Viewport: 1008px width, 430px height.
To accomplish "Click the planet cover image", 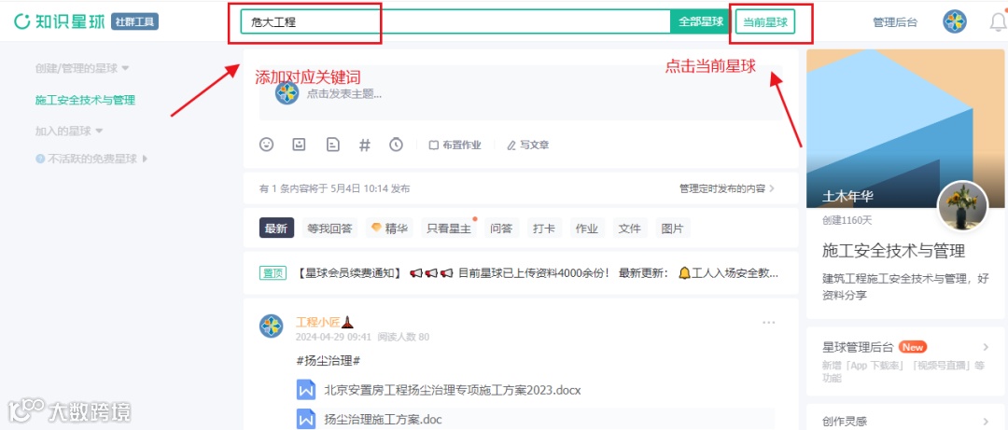I will pyautogui.click(x=905, y=129).
